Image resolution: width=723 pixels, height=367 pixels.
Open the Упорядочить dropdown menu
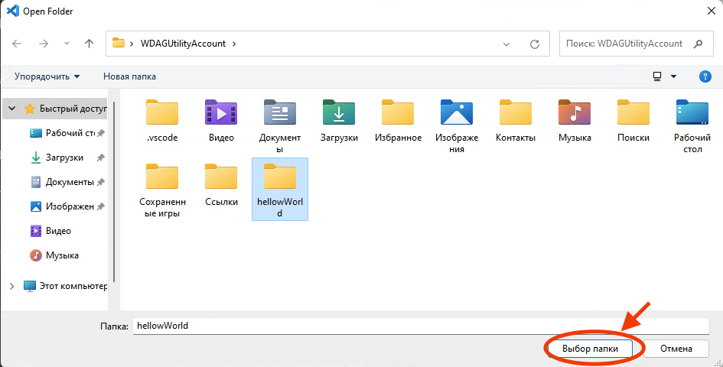(x=47, y=76)
